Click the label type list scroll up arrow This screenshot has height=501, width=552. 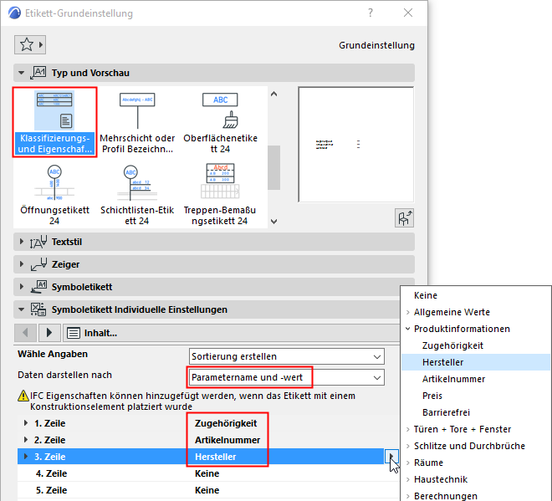pos(273,94)
